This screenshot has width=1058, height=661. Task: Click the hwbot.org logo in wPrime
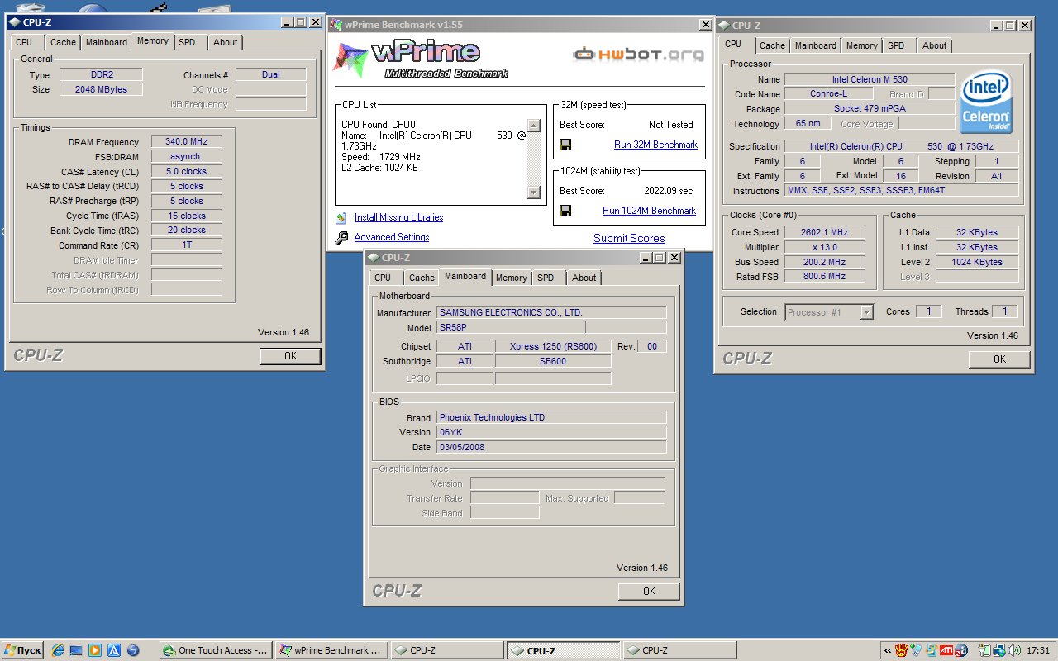[x=639, y=55]
